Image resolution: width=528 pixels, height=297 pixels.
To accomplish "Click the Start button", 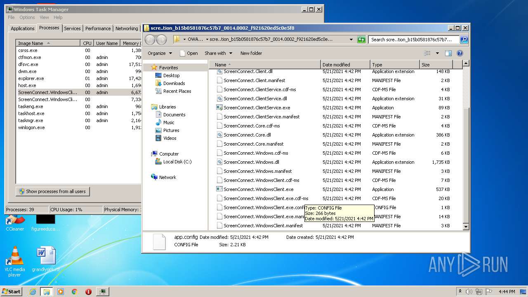I will click(x=12, y=292).
